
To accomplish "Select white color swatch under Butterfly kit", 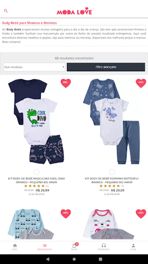I will [112, 172].
